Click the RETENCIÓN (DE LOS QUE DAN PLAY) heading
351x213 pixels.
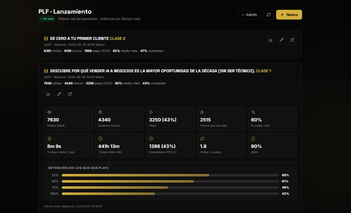79,168
